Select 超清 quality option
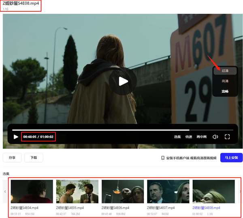This screenshot has width=243, height=218. [225, 71]
